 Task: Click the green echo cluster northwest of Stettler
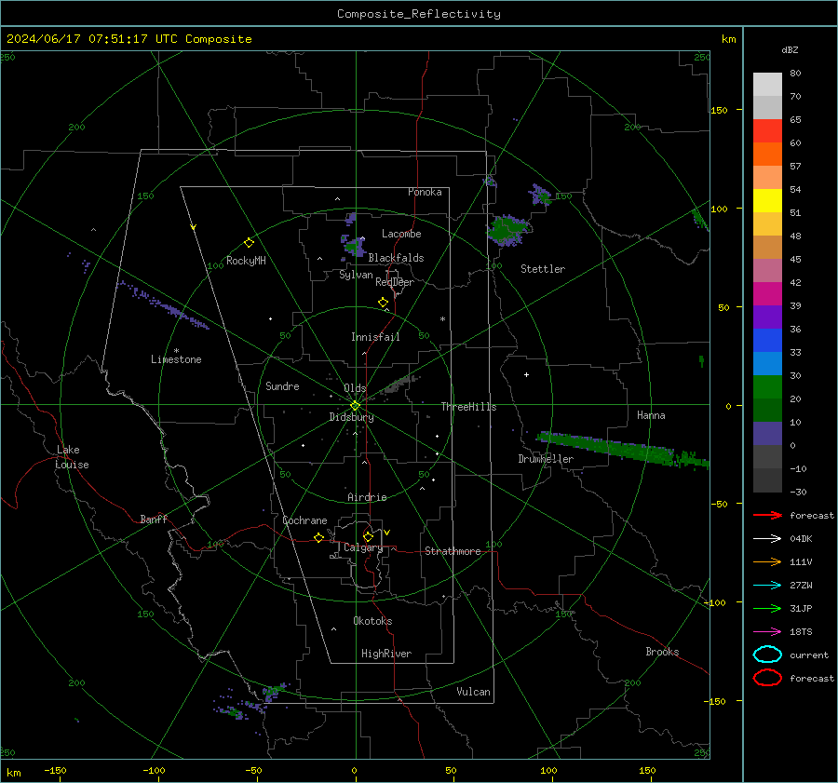[x=507, y=230]
